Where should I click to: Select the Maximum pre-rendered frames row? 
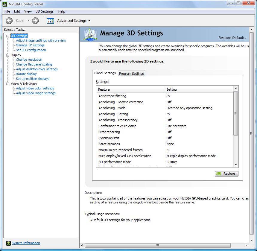(165, 150)
